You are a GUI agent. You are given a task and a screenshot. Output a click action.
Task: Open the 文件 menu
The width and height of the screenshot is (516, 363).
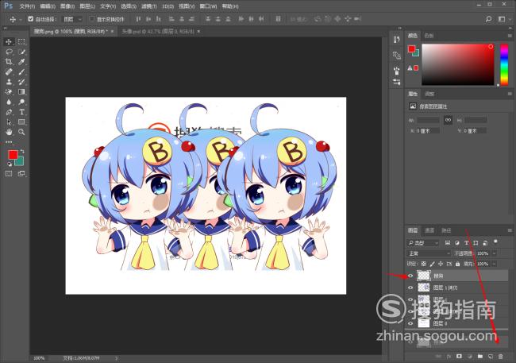point(27,6)
